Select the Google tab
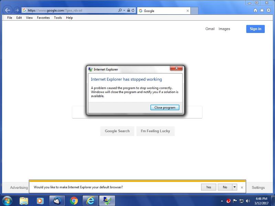 pos(163,11)
